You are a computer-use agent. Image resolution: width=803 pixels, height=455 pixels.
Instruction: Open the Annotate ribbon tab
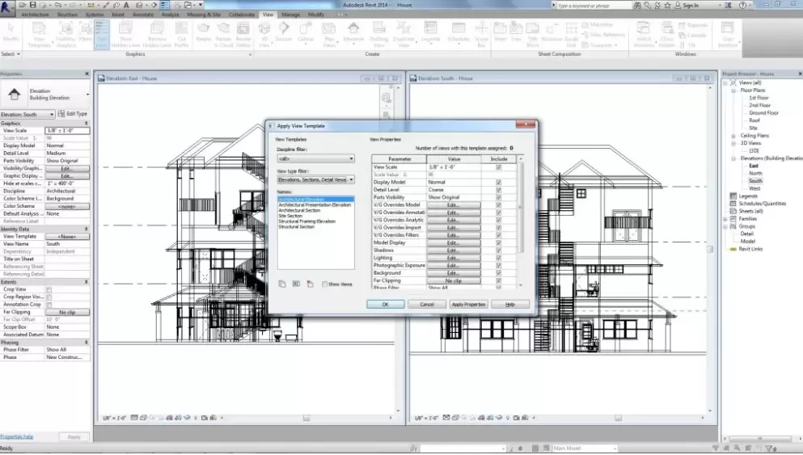[142, 15]
